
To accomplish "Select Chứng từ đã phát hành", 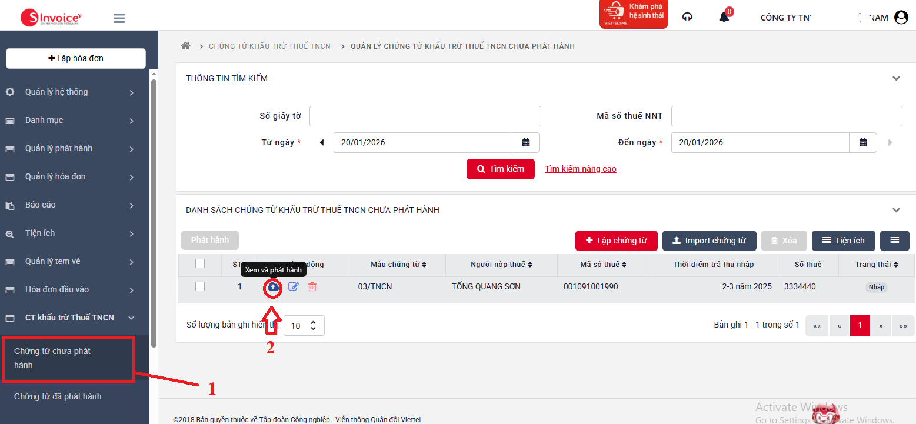I will (58, 396).
